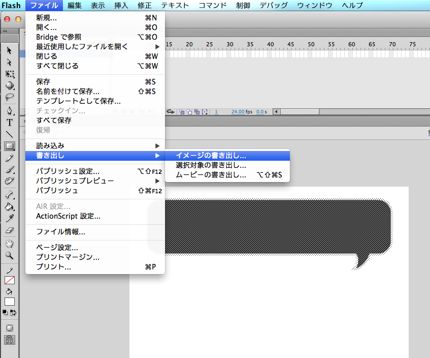430x358 pixels.
Task: Select the Eyedropper tool
Action: click(10, 219)
